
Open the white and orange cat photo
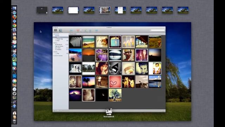pos(102,42)
